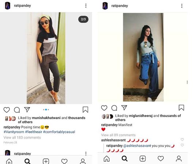
Task: Like the left post with heart icon
Action: pos(7,110)
